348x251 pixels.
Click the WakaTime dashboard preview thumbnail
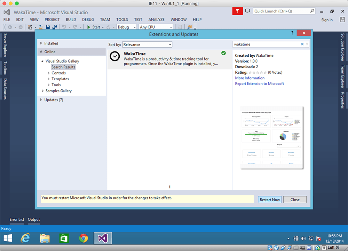pos(272,138)
